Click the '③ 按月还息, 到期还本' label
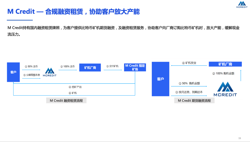 [189, 92]
